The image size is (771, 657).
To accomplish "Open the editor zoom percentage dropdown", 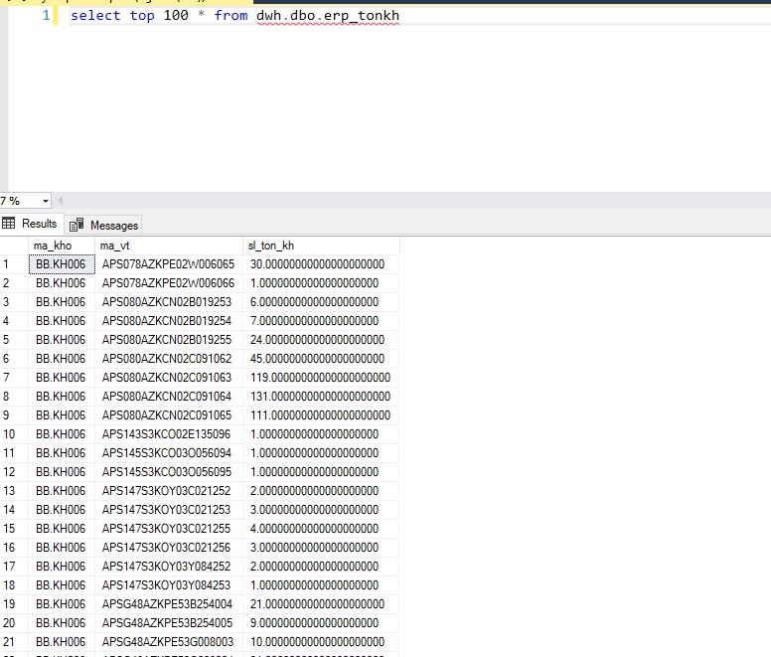I will tap(44, 201).
